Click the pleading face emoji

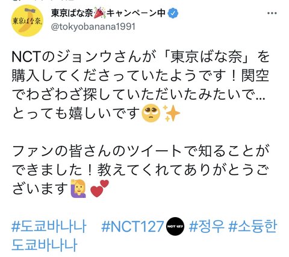[x=151, y=113]
